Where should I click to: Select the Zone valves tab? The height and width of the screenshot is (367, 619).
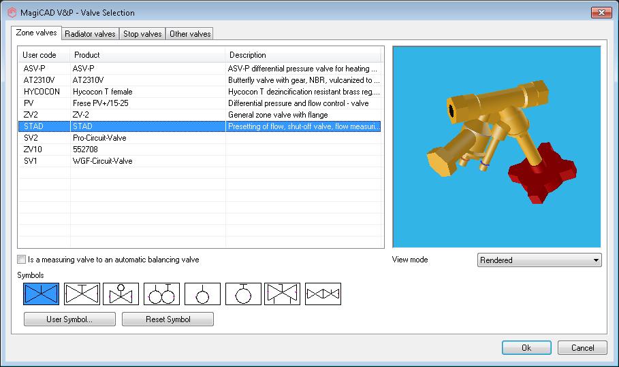(36, 33)
